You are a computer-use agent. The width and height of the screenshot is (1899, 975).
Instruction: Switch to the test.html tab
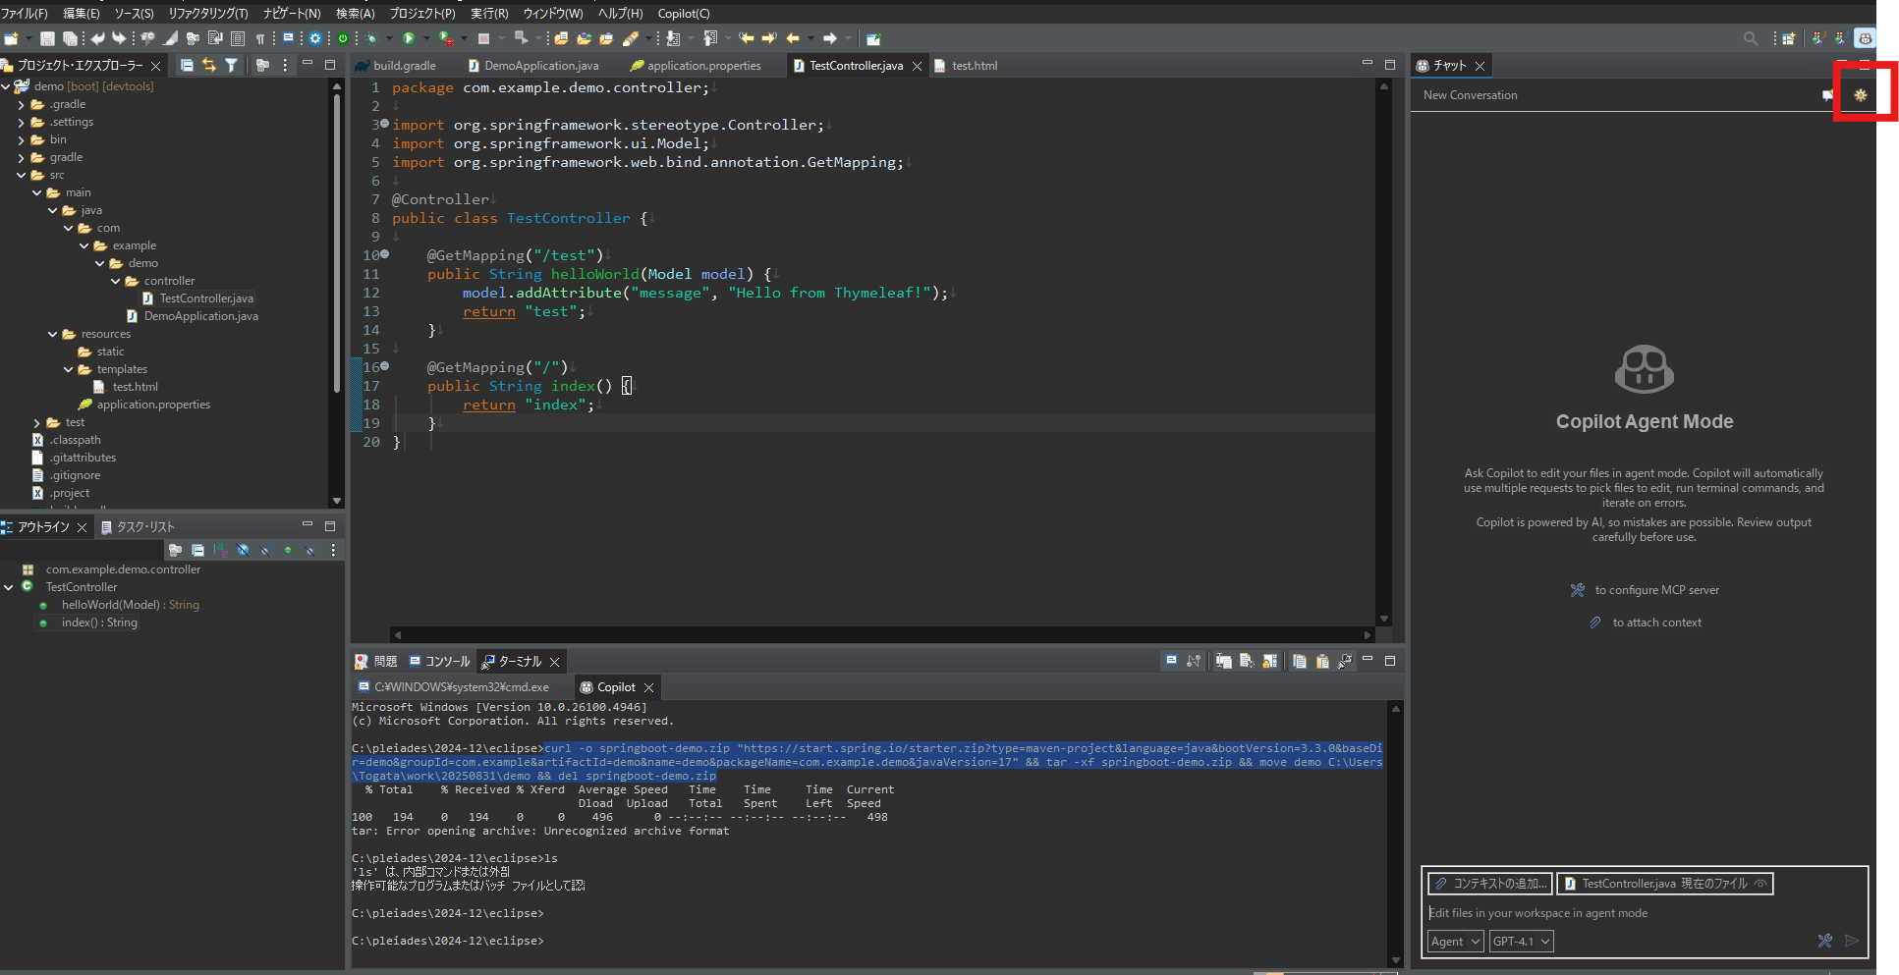coord(973,65)
